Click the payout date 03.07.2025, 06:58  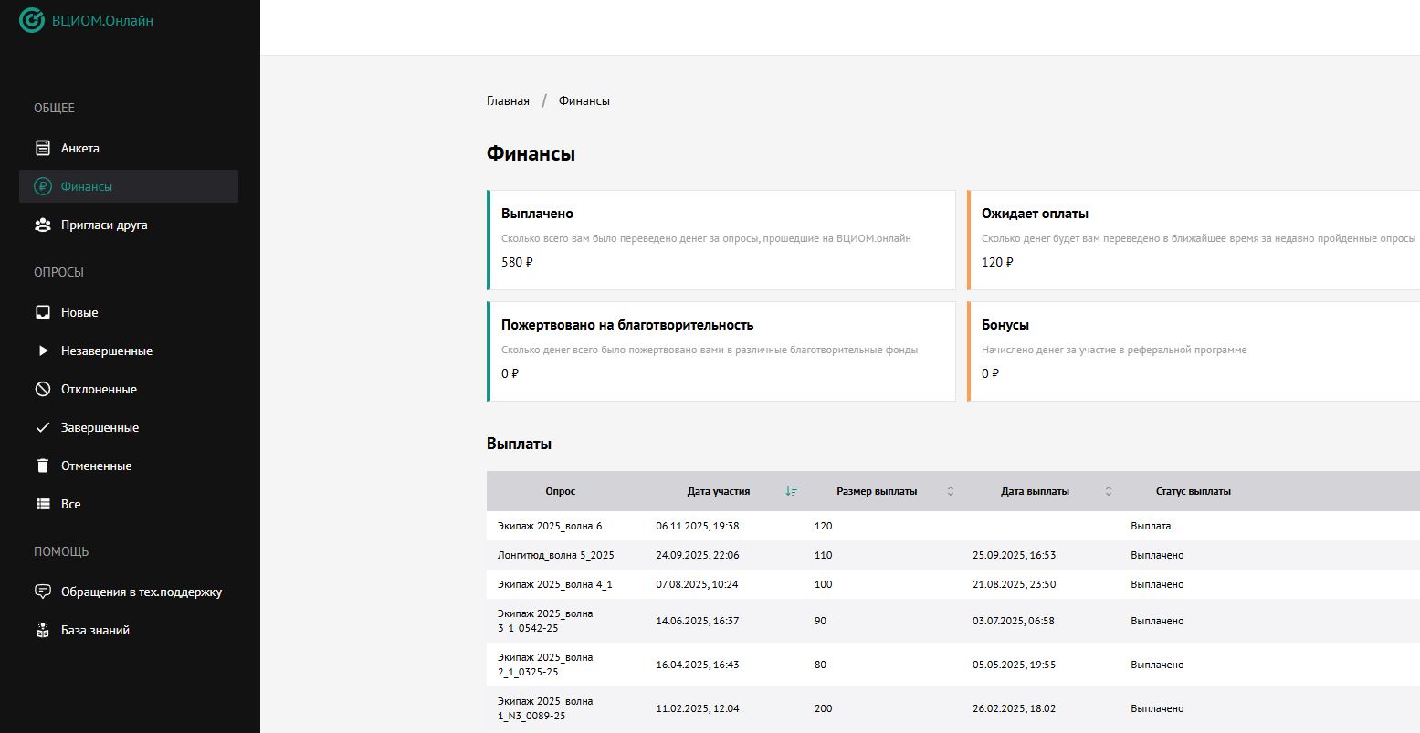pyautogui.click(x=1014, y=621)
